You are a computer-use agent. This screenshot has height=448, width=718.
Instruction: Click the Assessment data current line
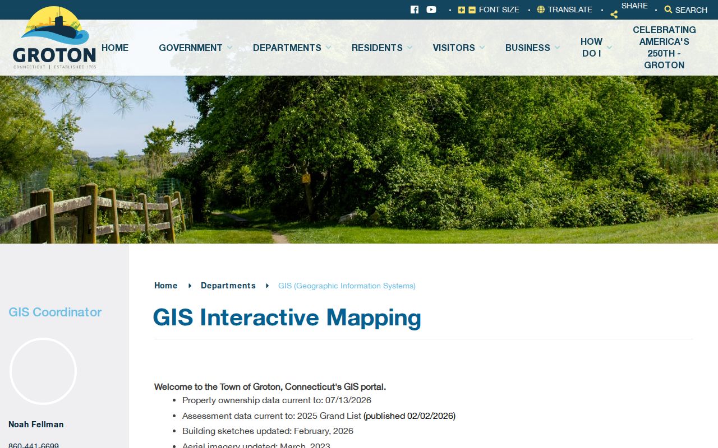pyautogui.click(x=319, y=416)
